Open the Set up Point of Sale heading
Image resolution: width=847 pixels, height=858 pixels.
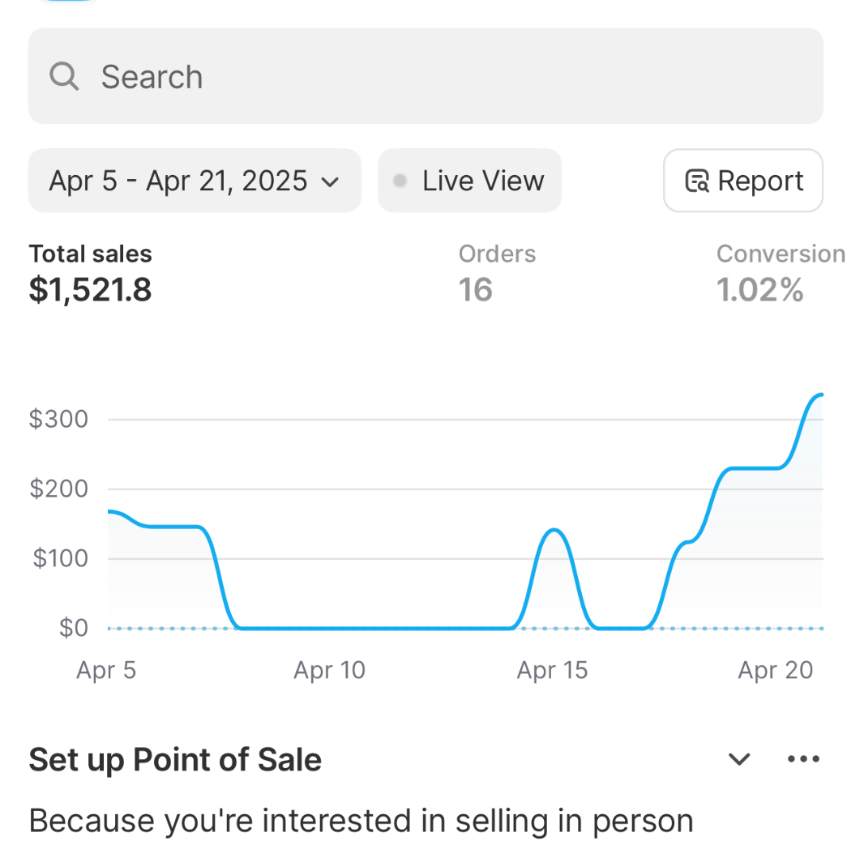[175, 760]
